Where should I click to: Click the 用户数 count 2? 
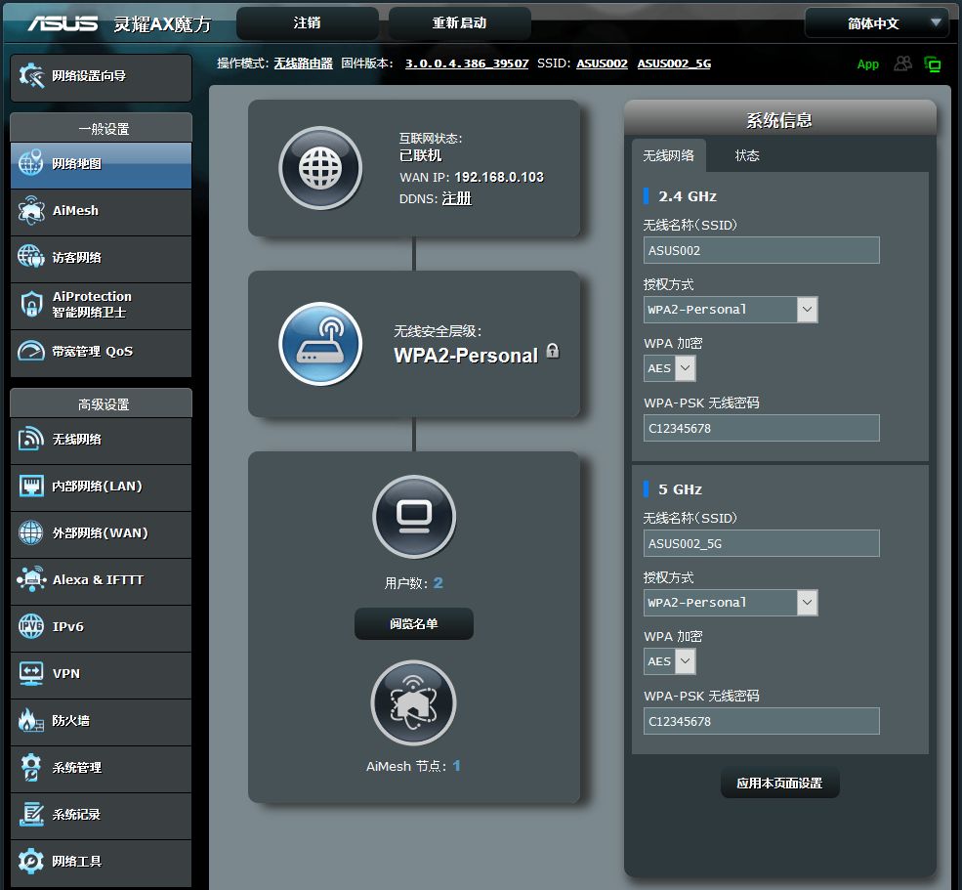tap(439, 582)
